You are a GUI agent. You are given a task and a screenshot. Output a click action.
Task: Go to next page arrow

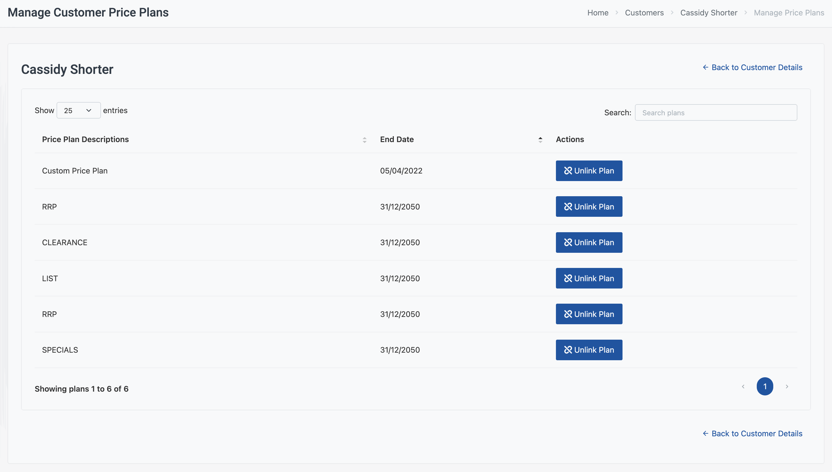(787, 386)
